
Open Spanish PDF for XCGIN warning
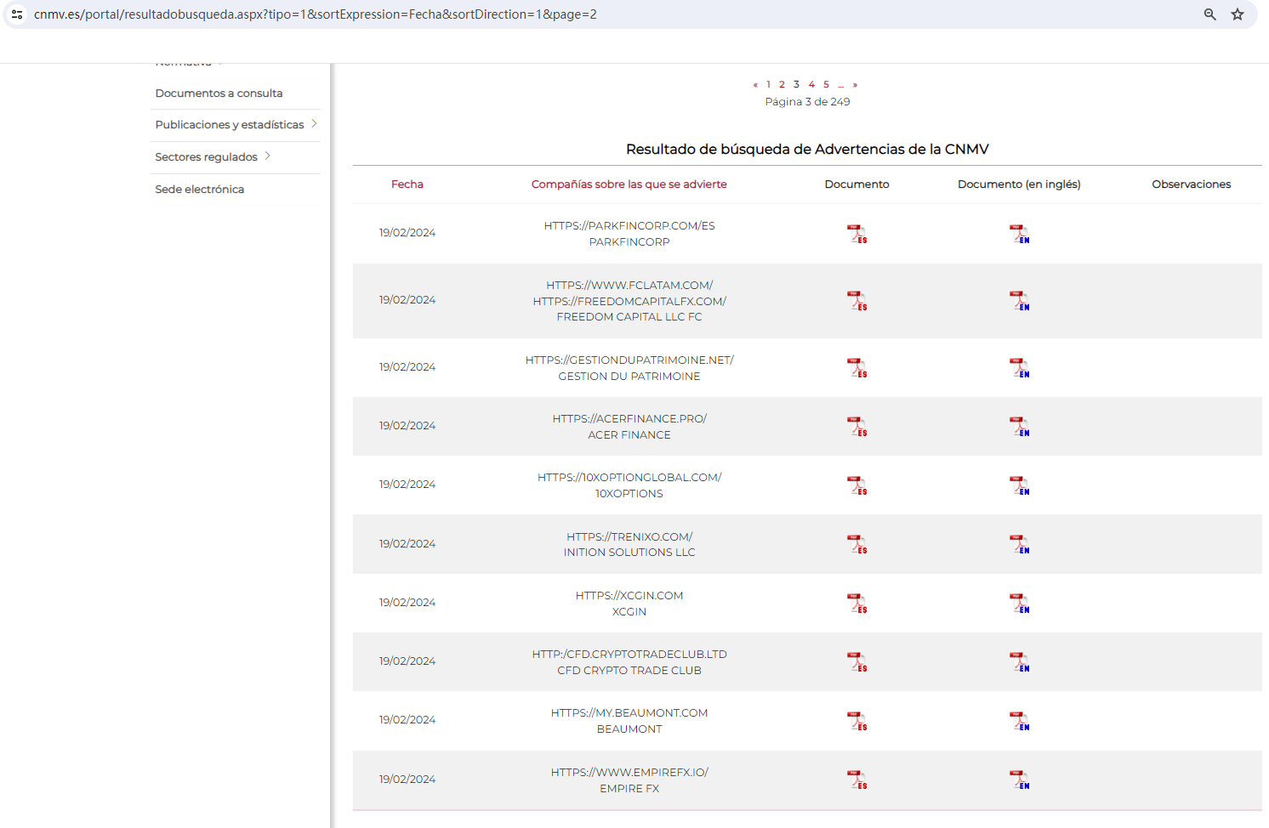coord(856,603)
